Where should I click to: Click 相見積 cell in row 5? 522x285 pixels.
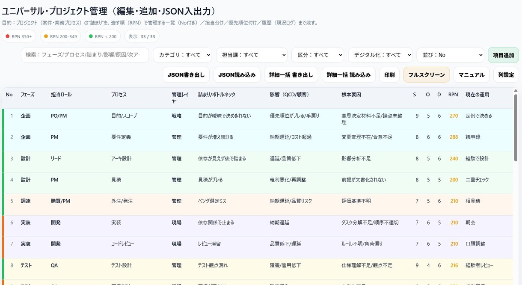(472, 201)
